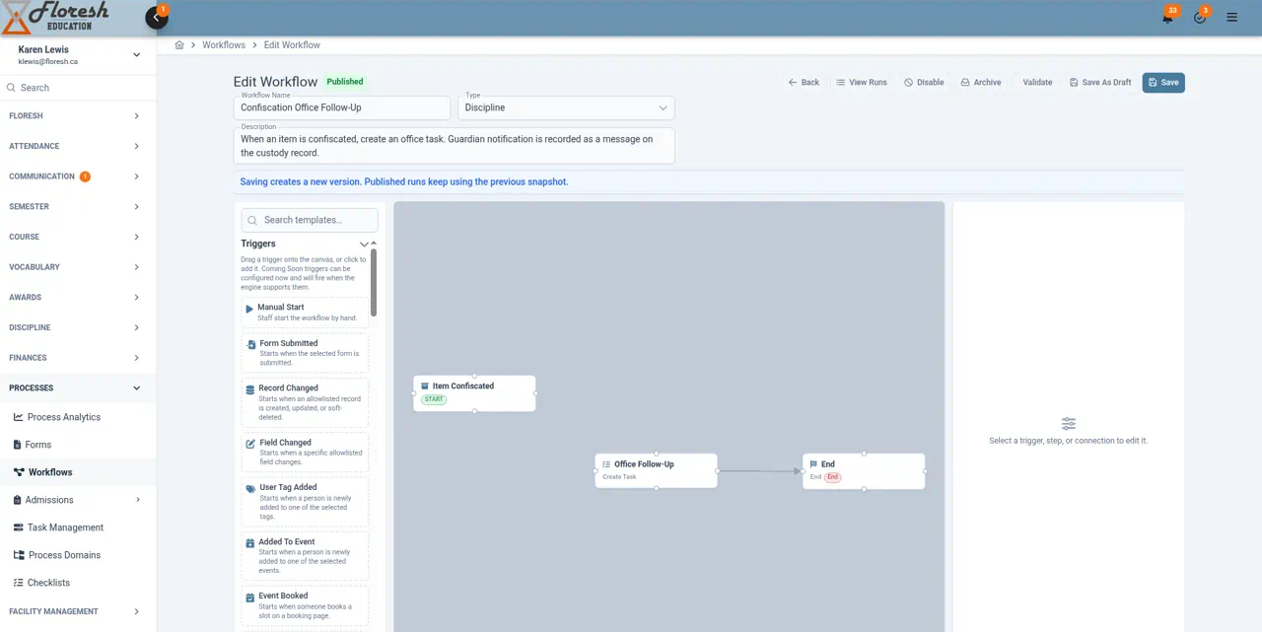Open the FACILITY MANAGEMENT sidebar menu
This screenshot has width=1262, height=632.
pos(78,611)
